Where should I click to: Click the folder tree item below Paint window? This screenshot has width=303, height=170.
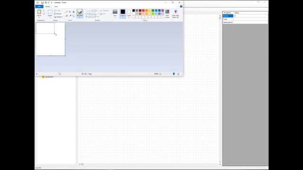click(x=47, y=77)
